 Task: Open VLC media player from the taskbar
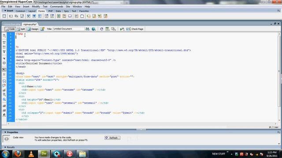(31, 154)
